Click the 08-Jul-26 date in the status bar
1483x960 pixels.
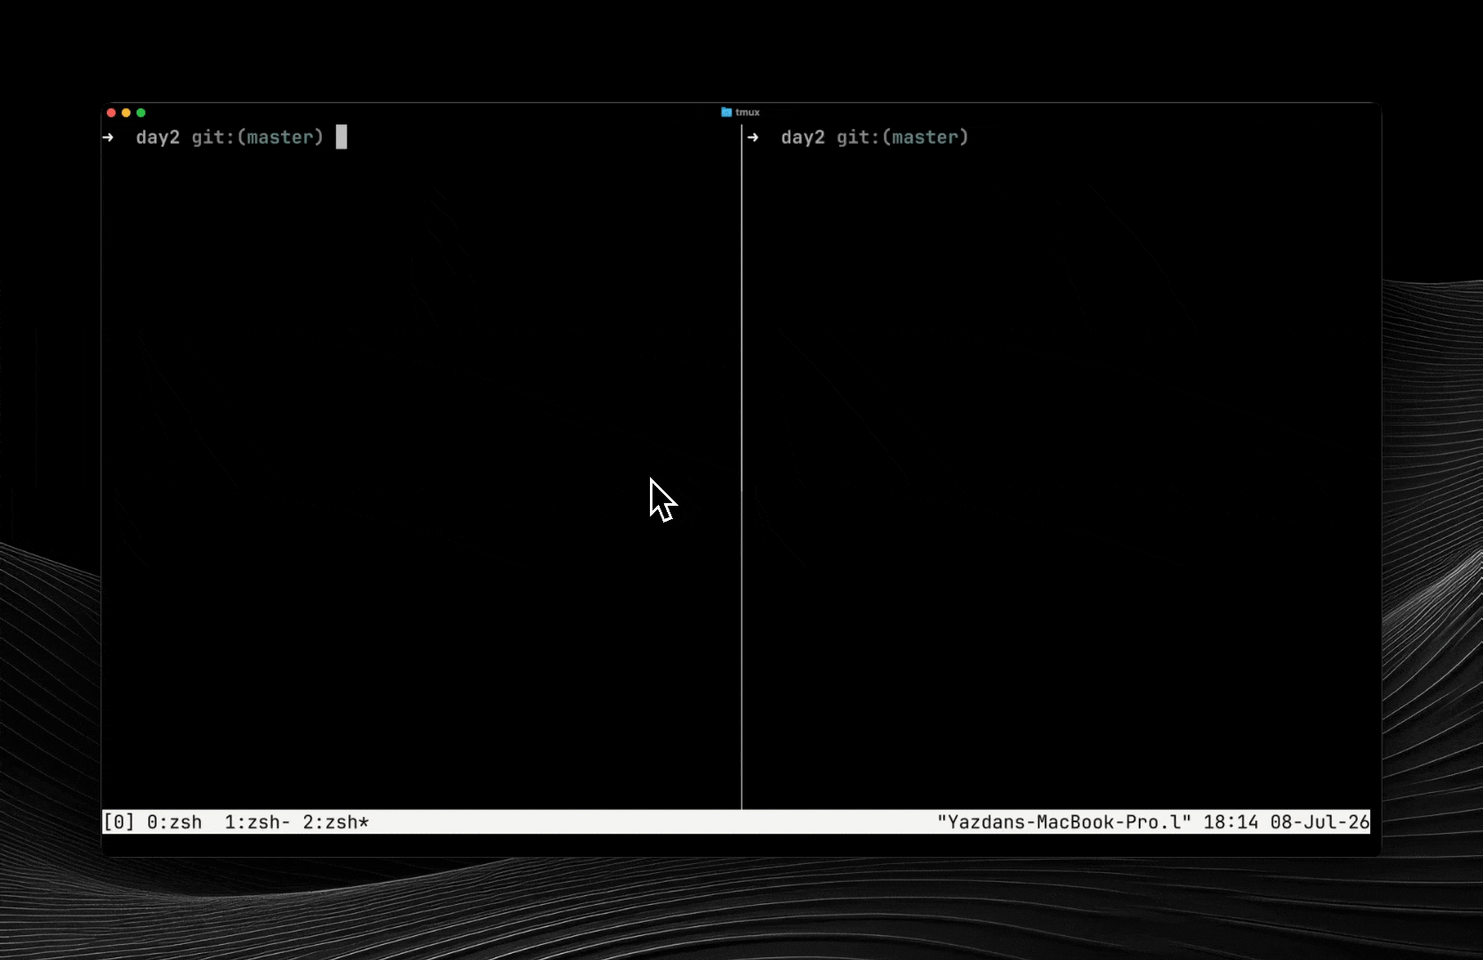(1320, 822)
